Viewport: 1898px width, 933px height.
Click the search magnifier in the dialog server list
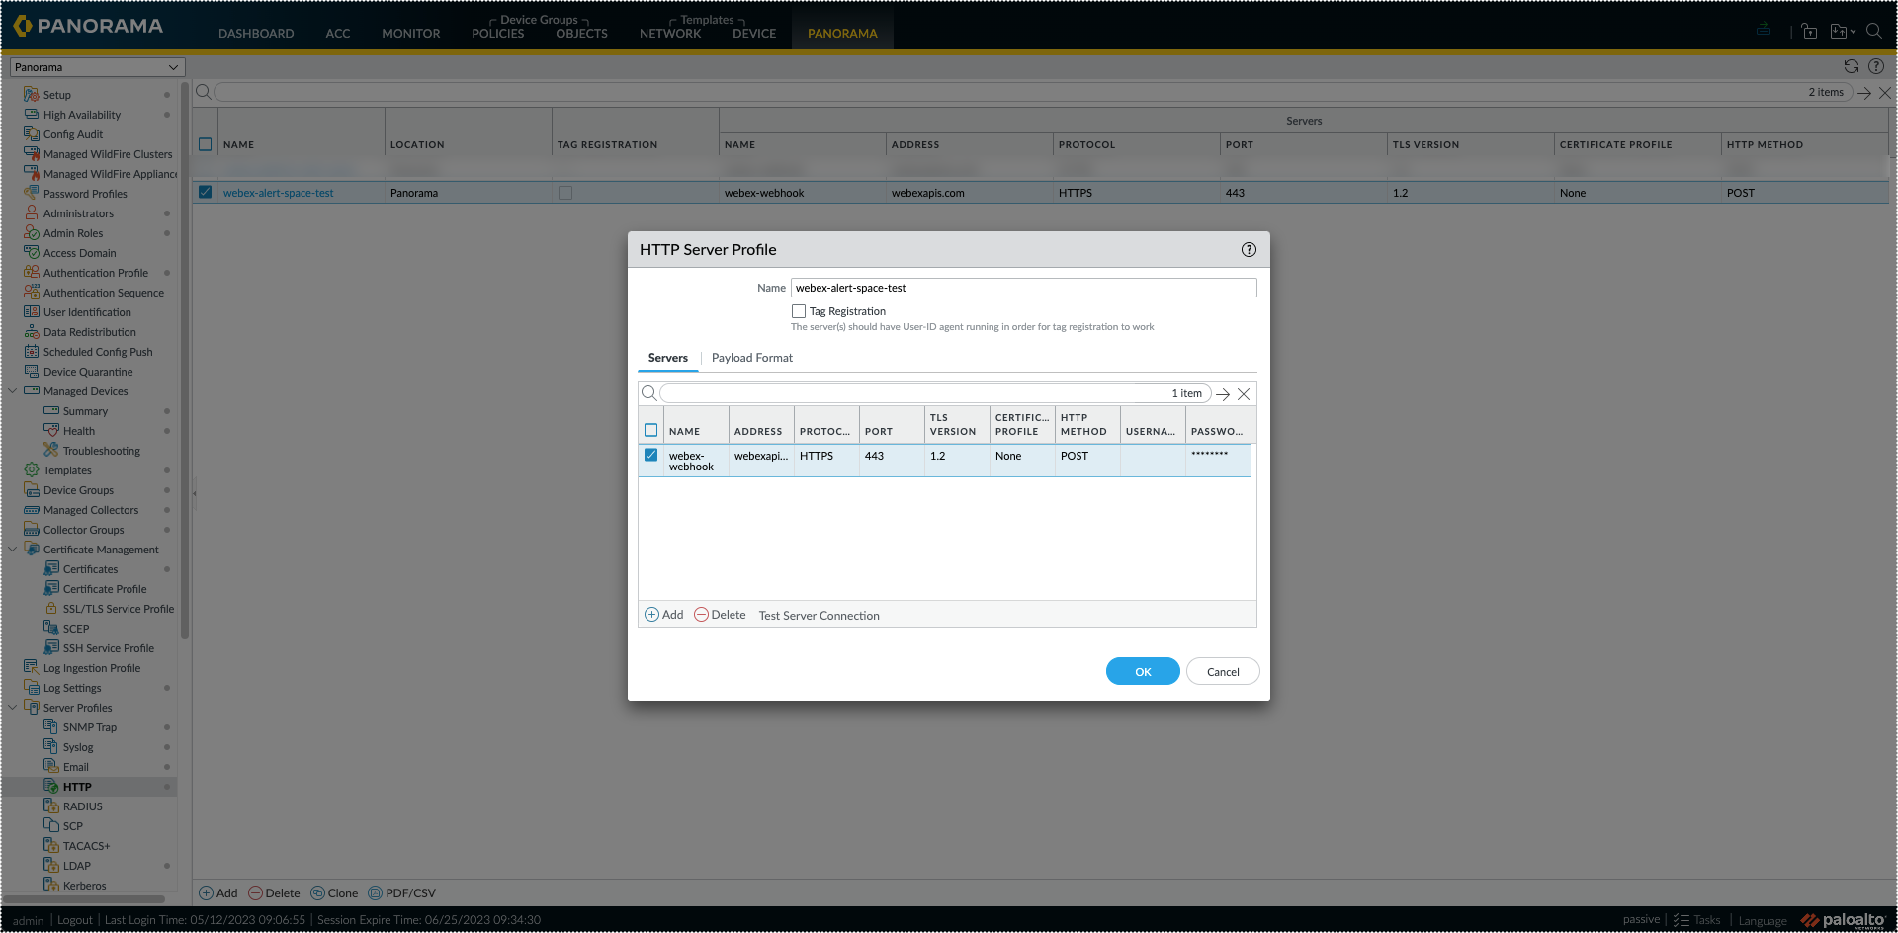click(648, 393)
